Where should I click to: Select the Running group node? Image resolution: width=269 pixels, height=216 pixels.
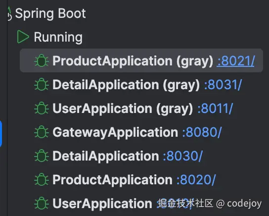[58, 37]
